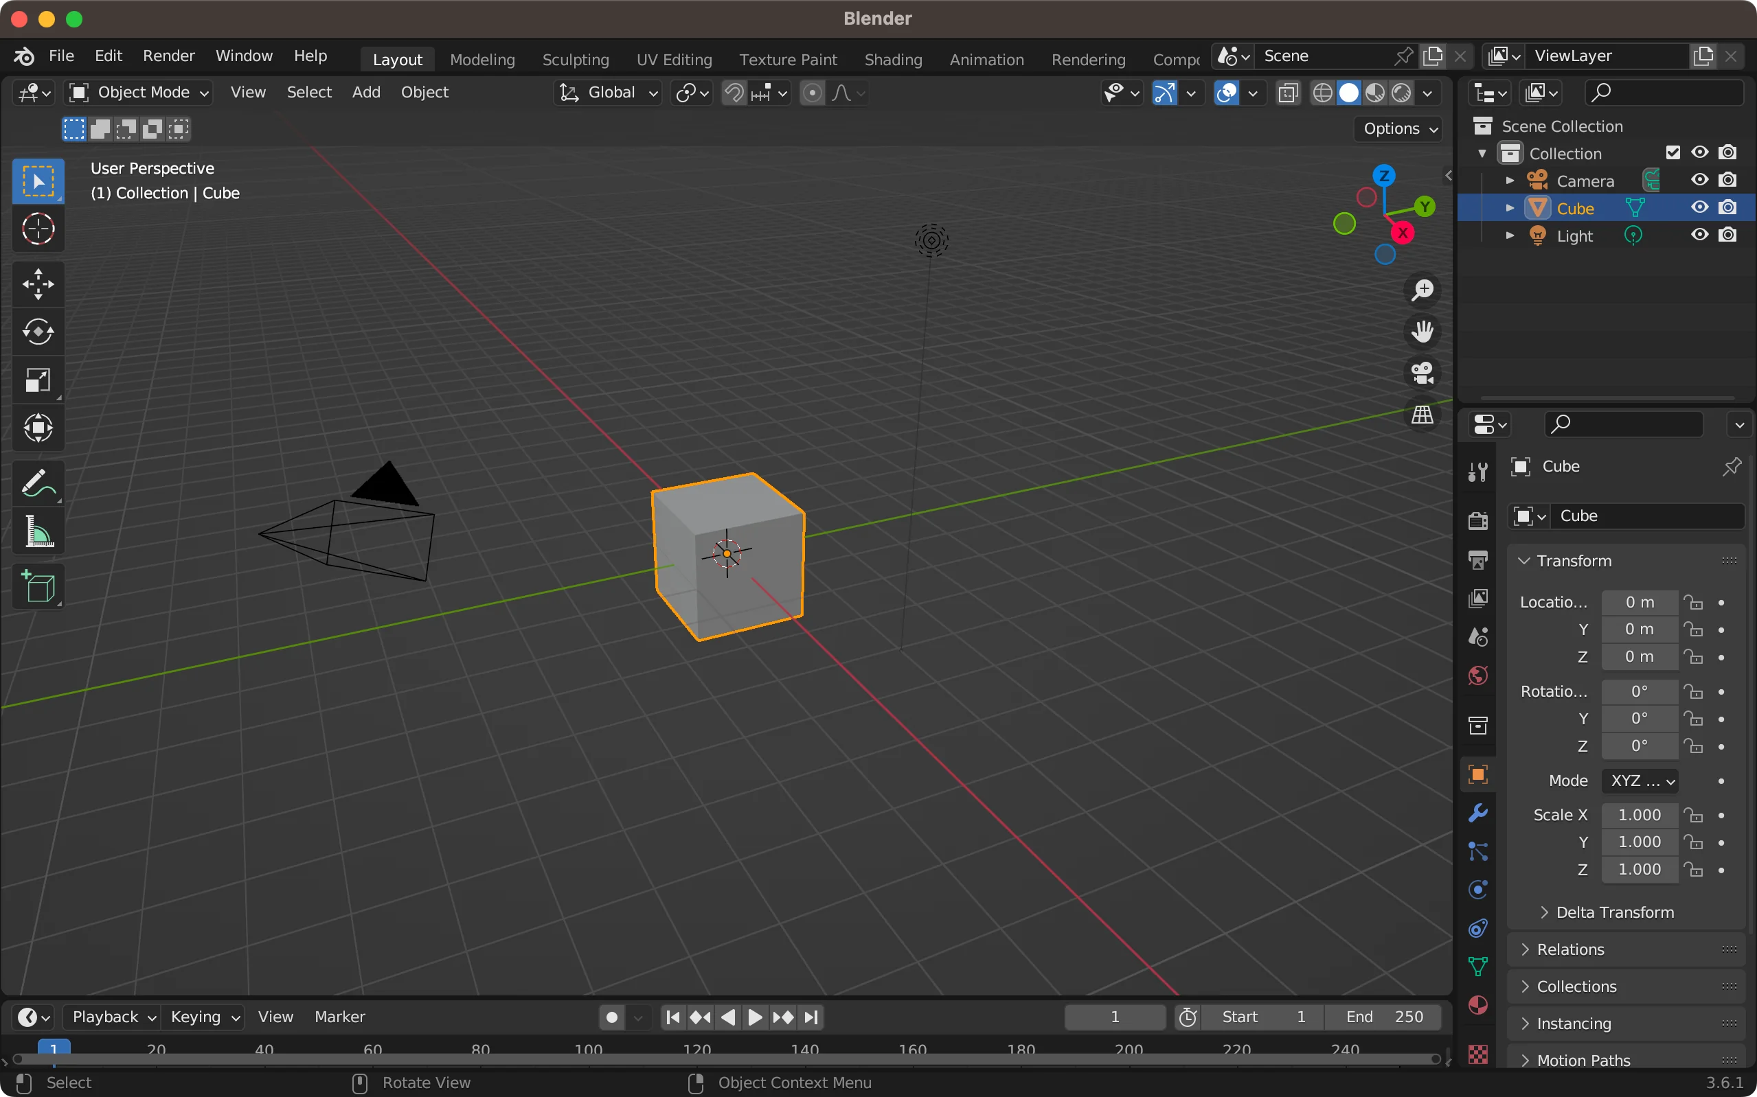Viewport: 1757px width, 1097px height.
Task: Activate the Annotate pencil tool
Action: [x=38, y=483]
